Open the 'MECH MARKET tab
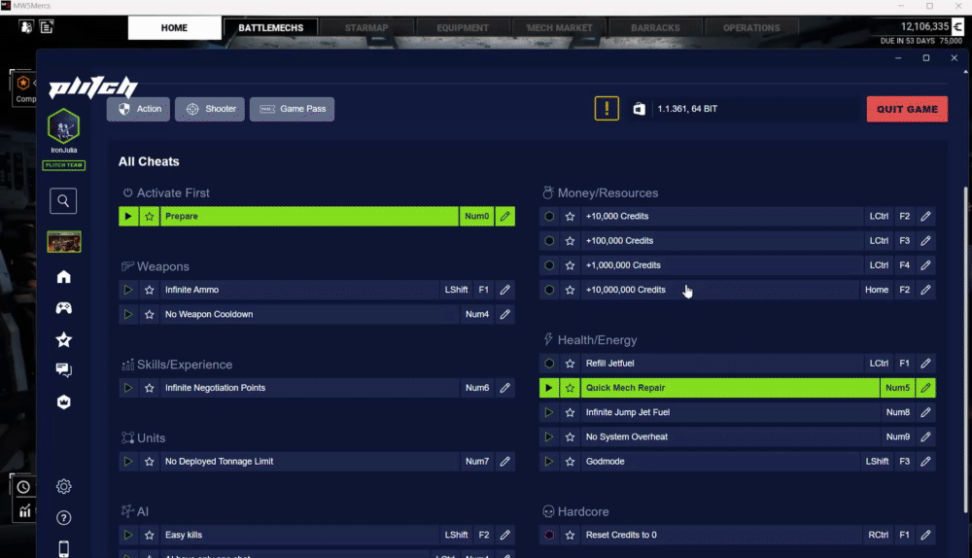 [x=559, y=28]
